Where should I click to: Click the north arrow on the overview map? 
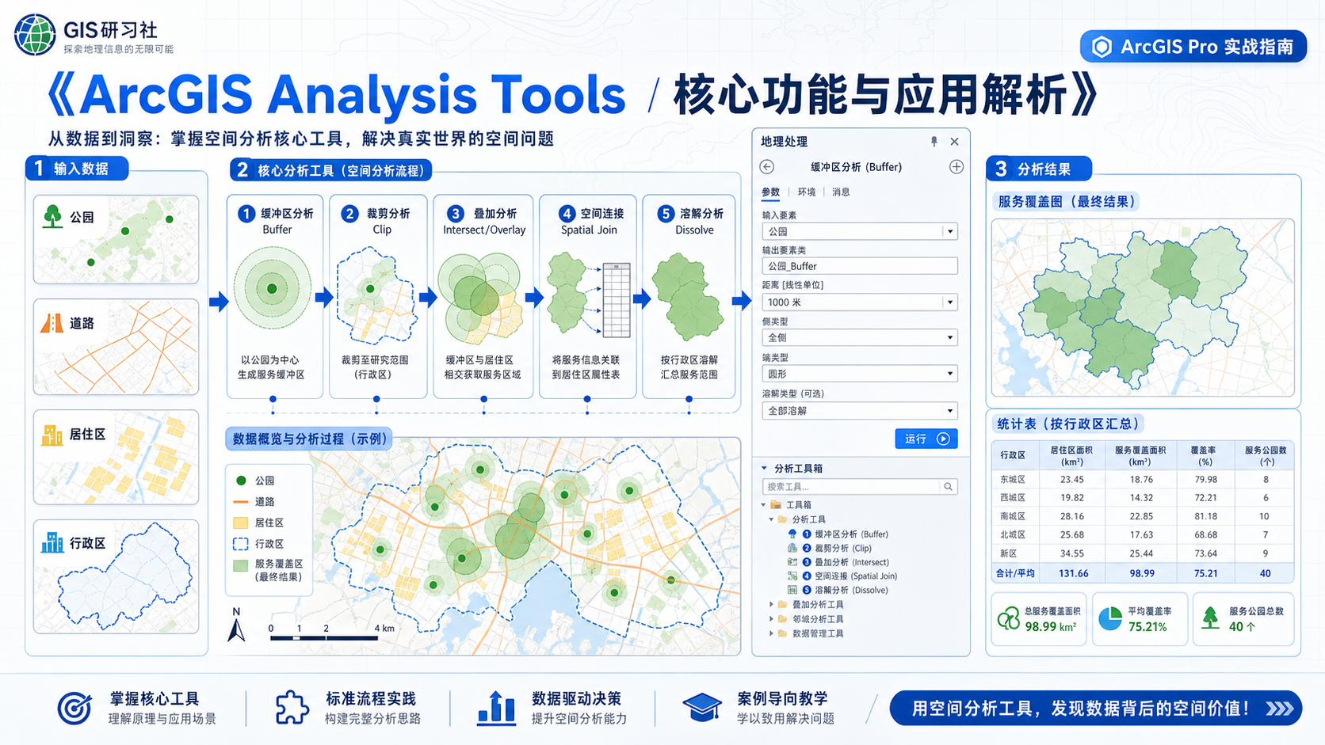236,625
